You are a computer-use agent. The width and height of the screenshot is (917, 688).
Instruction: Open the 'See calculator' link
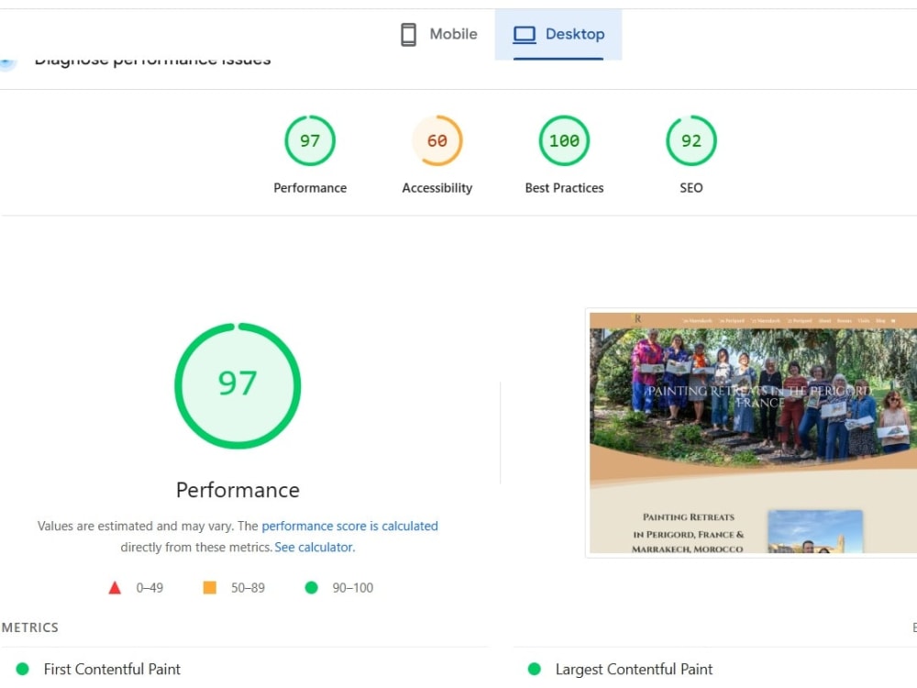(314, 547)
